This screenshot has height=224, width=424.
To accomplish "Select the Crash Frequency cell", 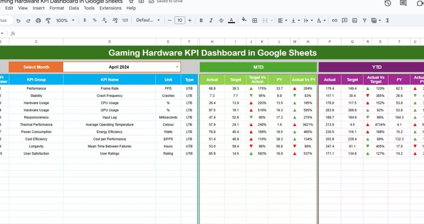I will [110, 96].
